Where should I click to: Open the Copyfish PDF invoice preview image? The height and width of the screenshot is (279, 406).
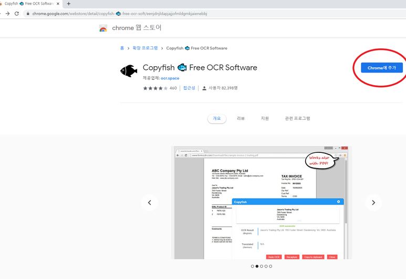(x=261, y=203)
